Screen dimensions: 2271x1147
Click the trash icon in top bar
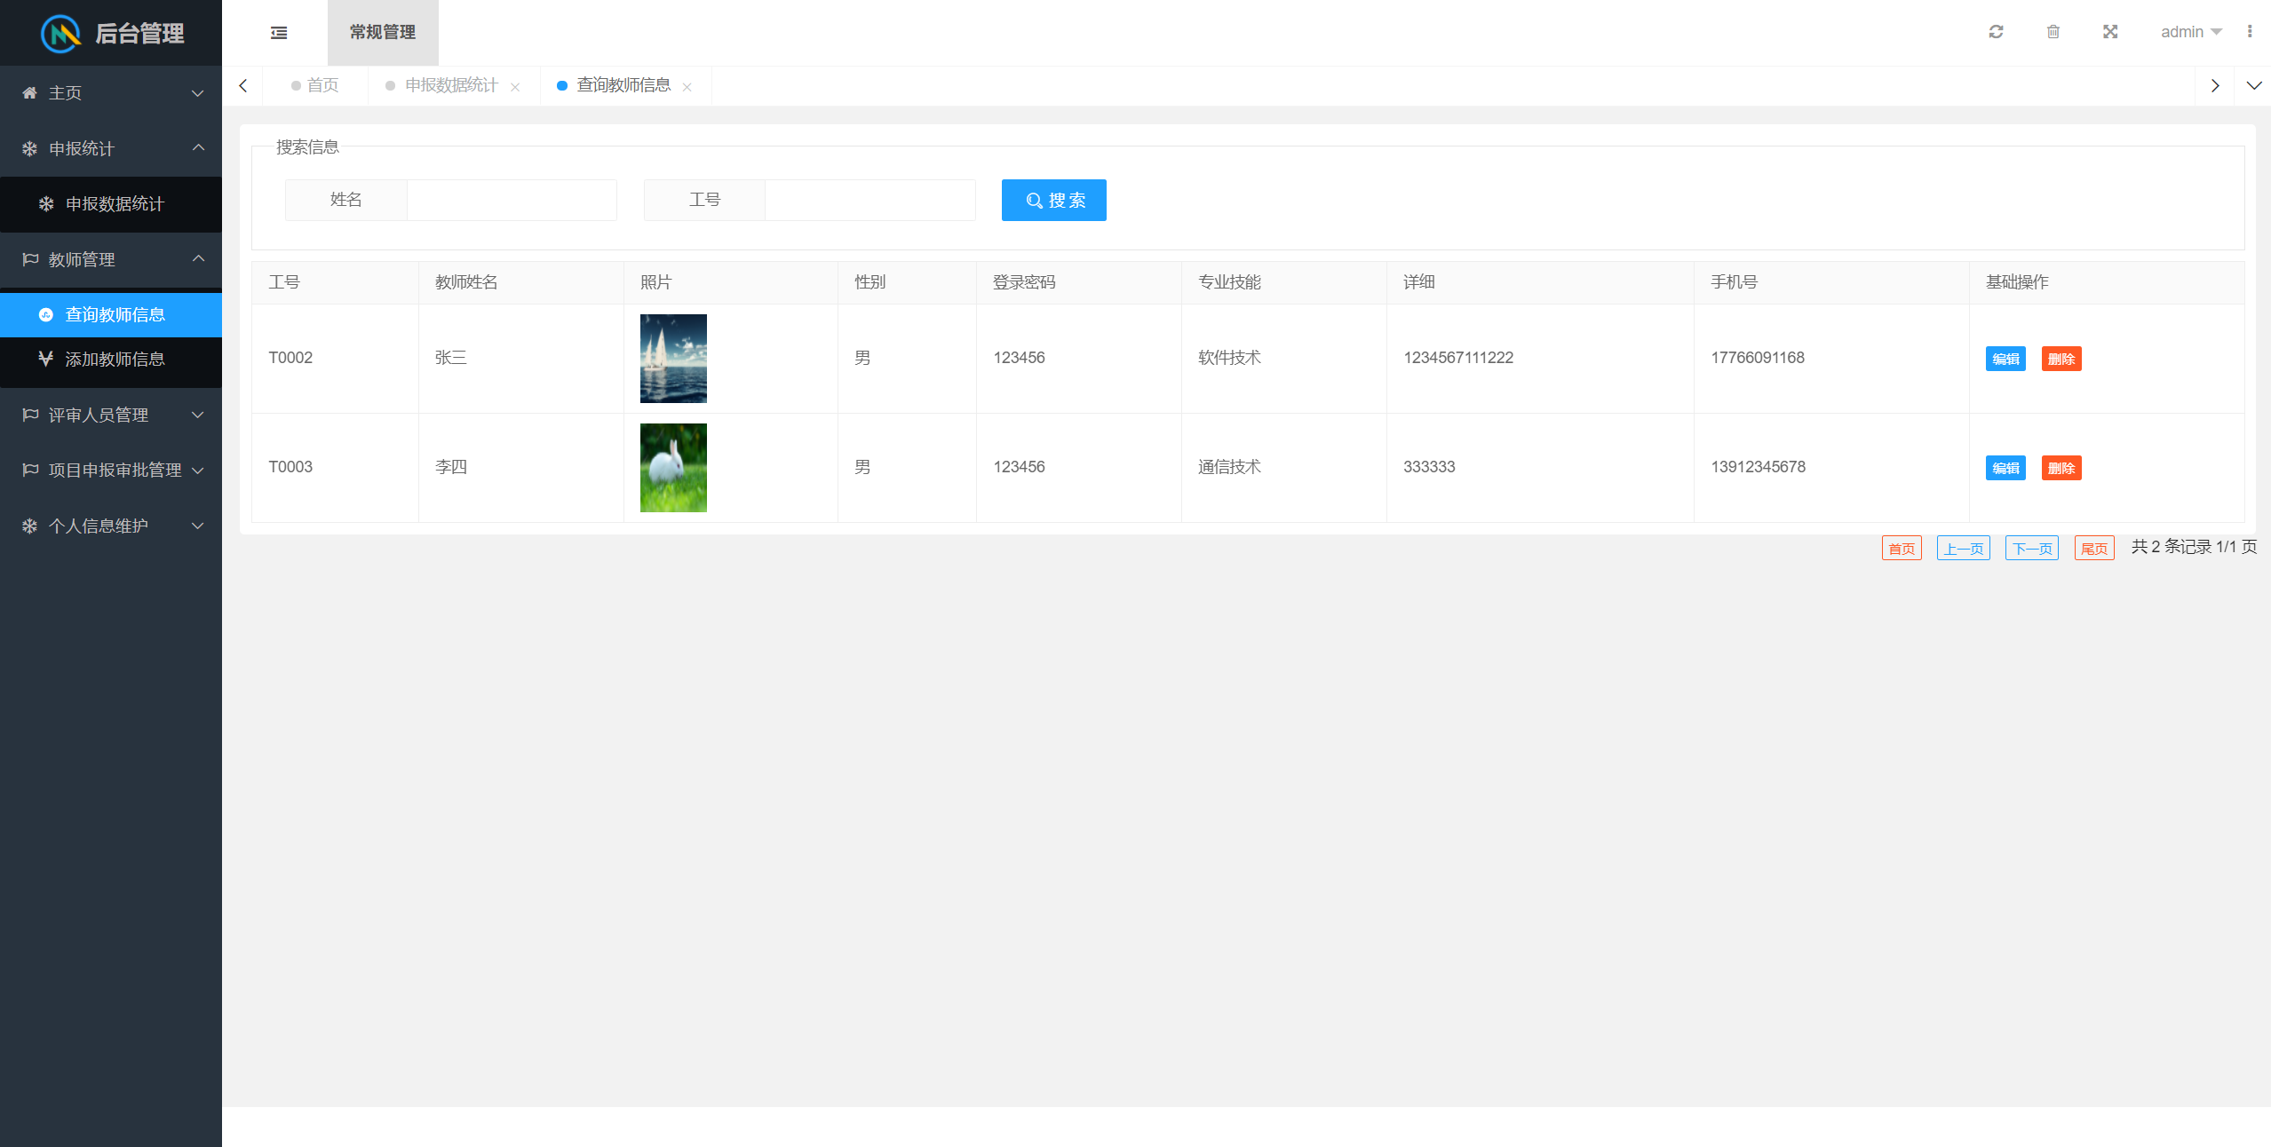(2053, 32)
